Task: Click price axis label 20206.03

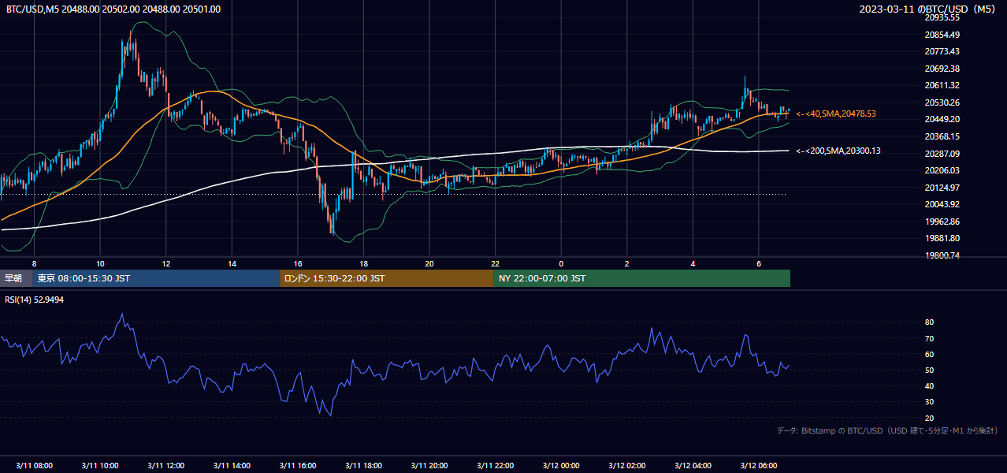Action: [x=942, y=170]
